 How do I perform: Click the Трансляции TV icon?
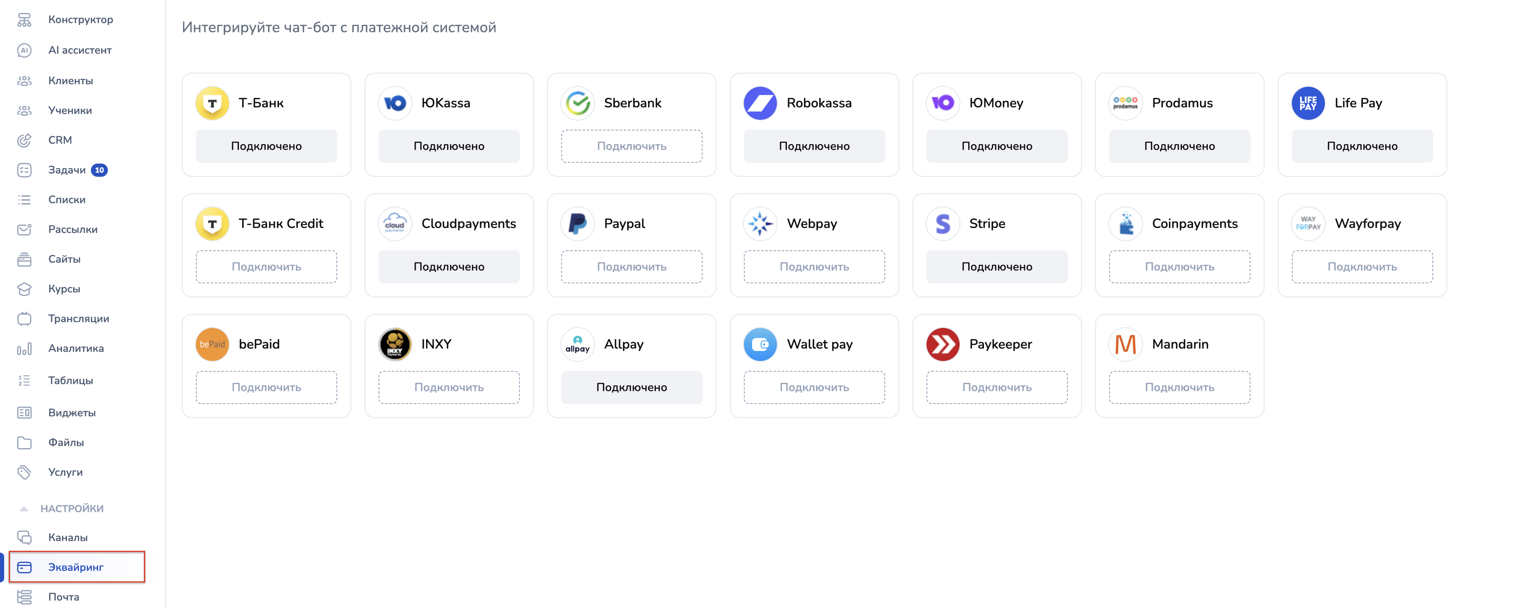(24, 319)
